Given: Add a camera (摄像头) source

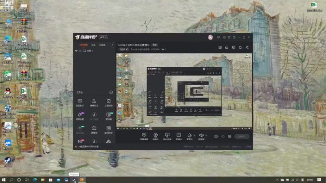Looking at the screenshot, I should pyautogui.click(x=156, y=137).
